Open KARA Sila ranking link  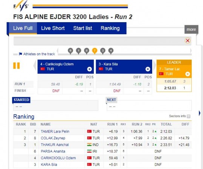click(49, 164)
